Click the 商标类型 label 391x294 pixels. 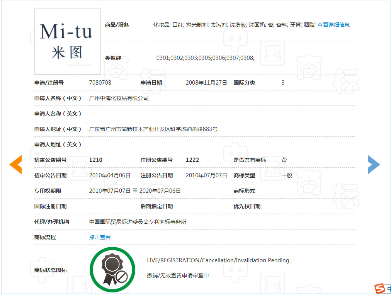coord(244,175)
